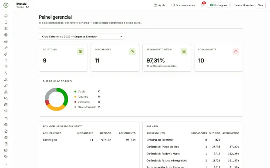
Task: Click the clock circle sidebar icon
Action: pyautogui.click(x=6, y=66)
